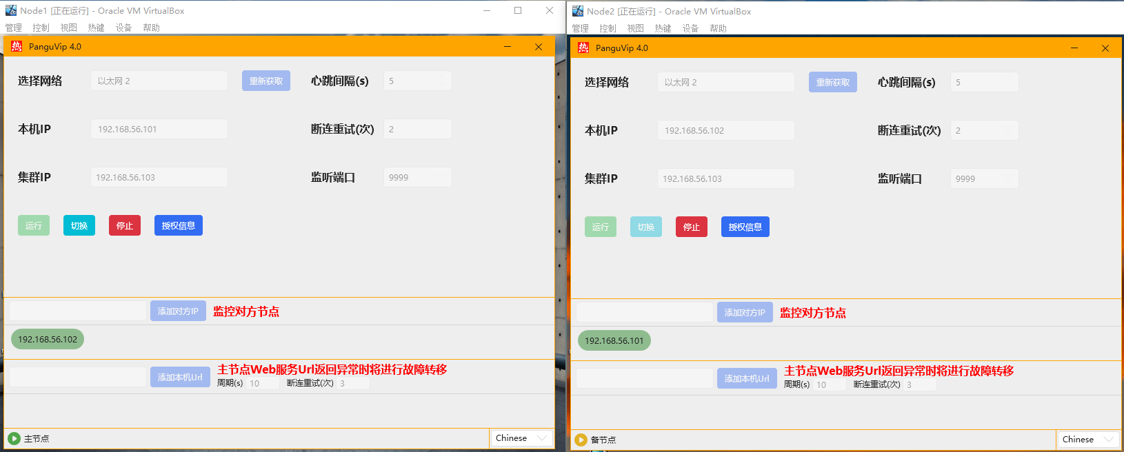This screenshot has height=452, width=1124.
Task: Click the 切换 button in Node2
Action: [646, 227]
